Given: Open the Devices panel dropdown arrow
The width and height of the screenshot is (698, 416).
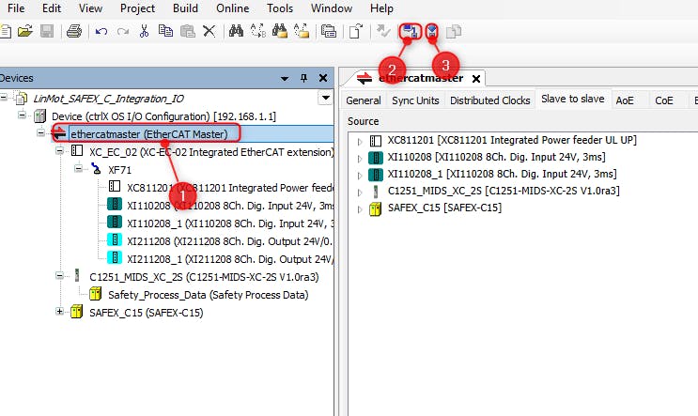Looking at the screenshot, I should [x=325, y=98].
